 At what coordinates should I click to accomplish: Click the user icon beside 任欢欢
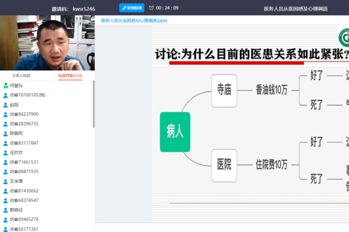point(5,153)
